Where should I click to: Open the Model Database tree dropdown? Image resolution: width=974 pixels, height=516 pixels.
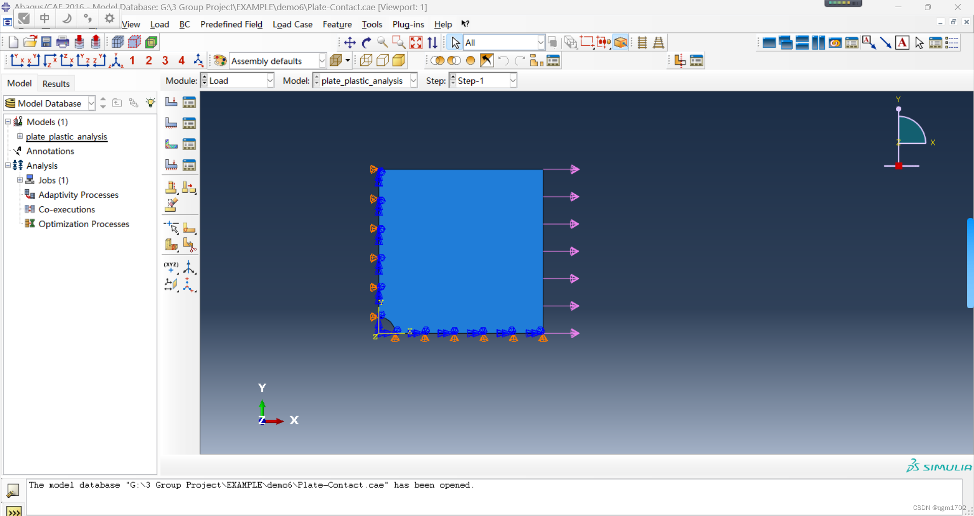click(x=50, y=103)
